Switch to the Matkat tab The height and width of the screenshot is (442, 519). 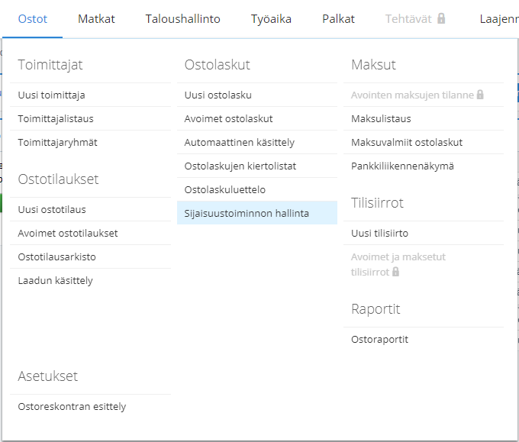[x=96, y=19]
